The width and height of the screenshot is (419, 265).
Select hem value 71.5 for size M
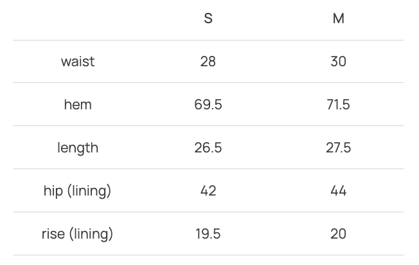338,105
